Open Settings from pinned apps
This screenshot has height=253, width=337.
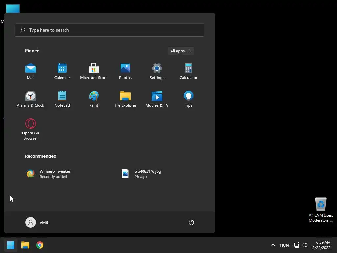[157, 71]
